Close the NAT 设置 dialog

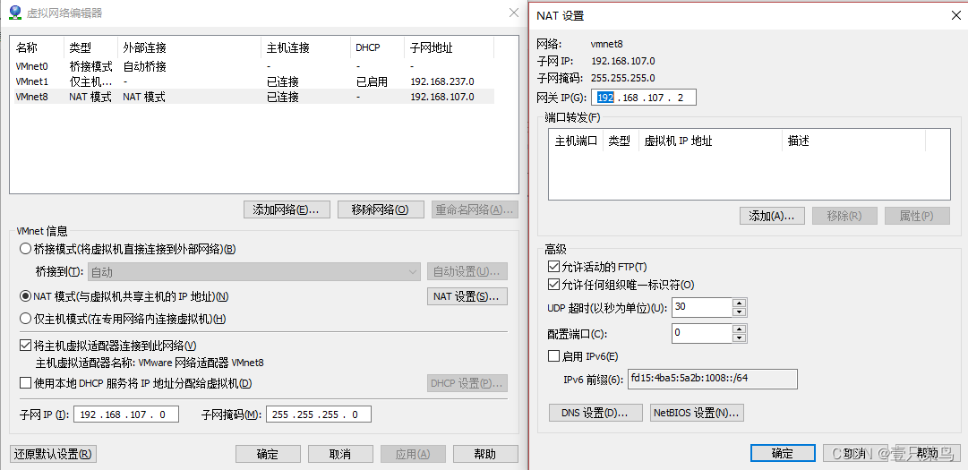click(951, 15)
